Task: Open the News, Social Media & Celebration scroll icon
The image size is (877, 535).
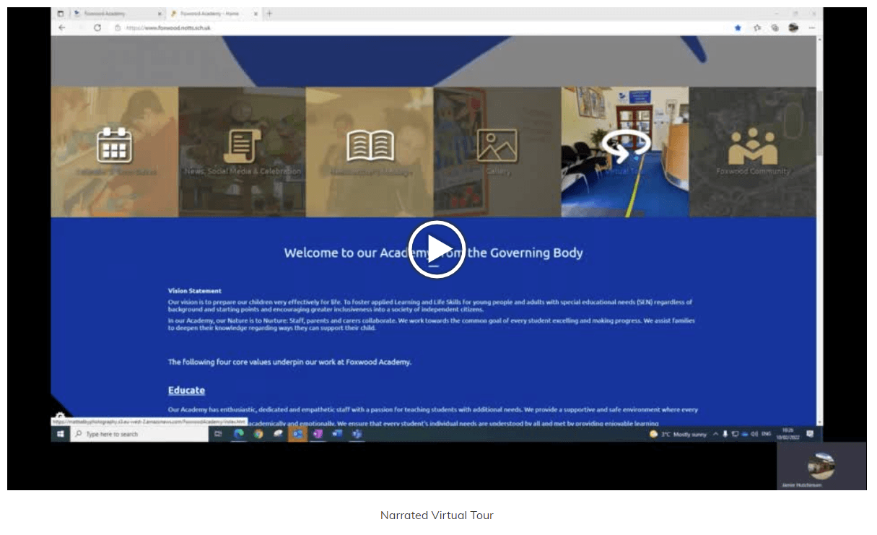Action: point(242,146)
